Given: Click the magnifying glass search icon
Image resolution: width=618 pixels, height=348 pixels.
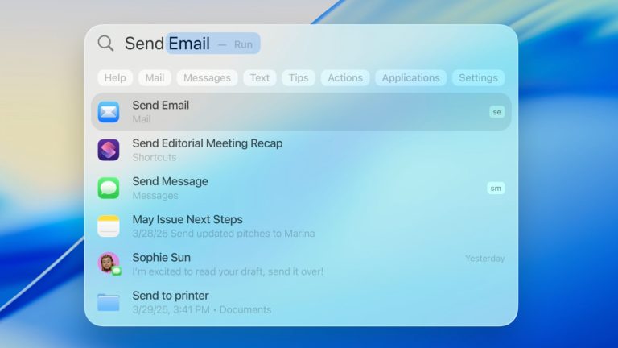Looking at the screenshot, I should pos(105,43).
